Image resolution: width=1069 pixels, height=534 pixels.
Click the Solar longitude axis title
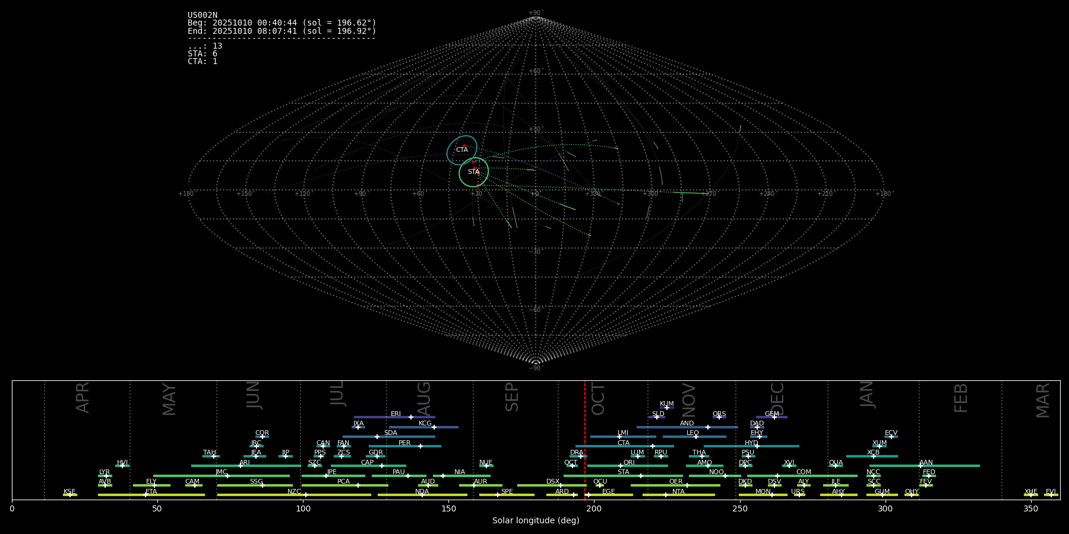[x=536, y=520]
